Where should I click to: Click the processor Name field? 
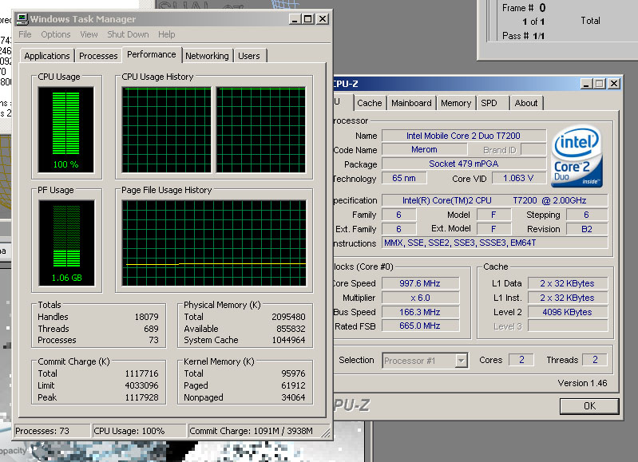(463, 136)
